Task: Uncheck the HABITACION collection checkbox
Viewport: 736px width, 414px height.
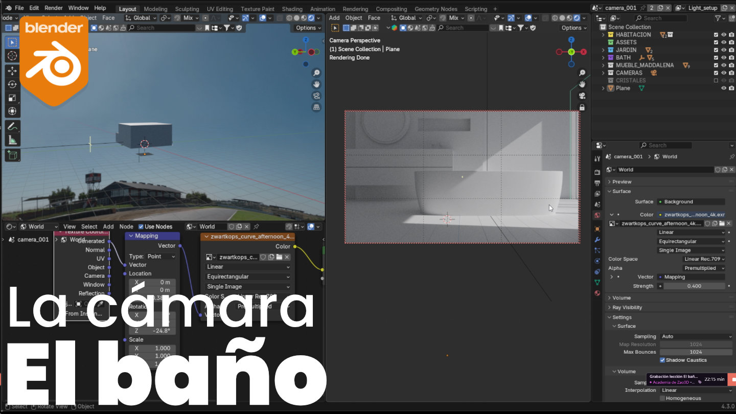Action: [x=716, y=35]
